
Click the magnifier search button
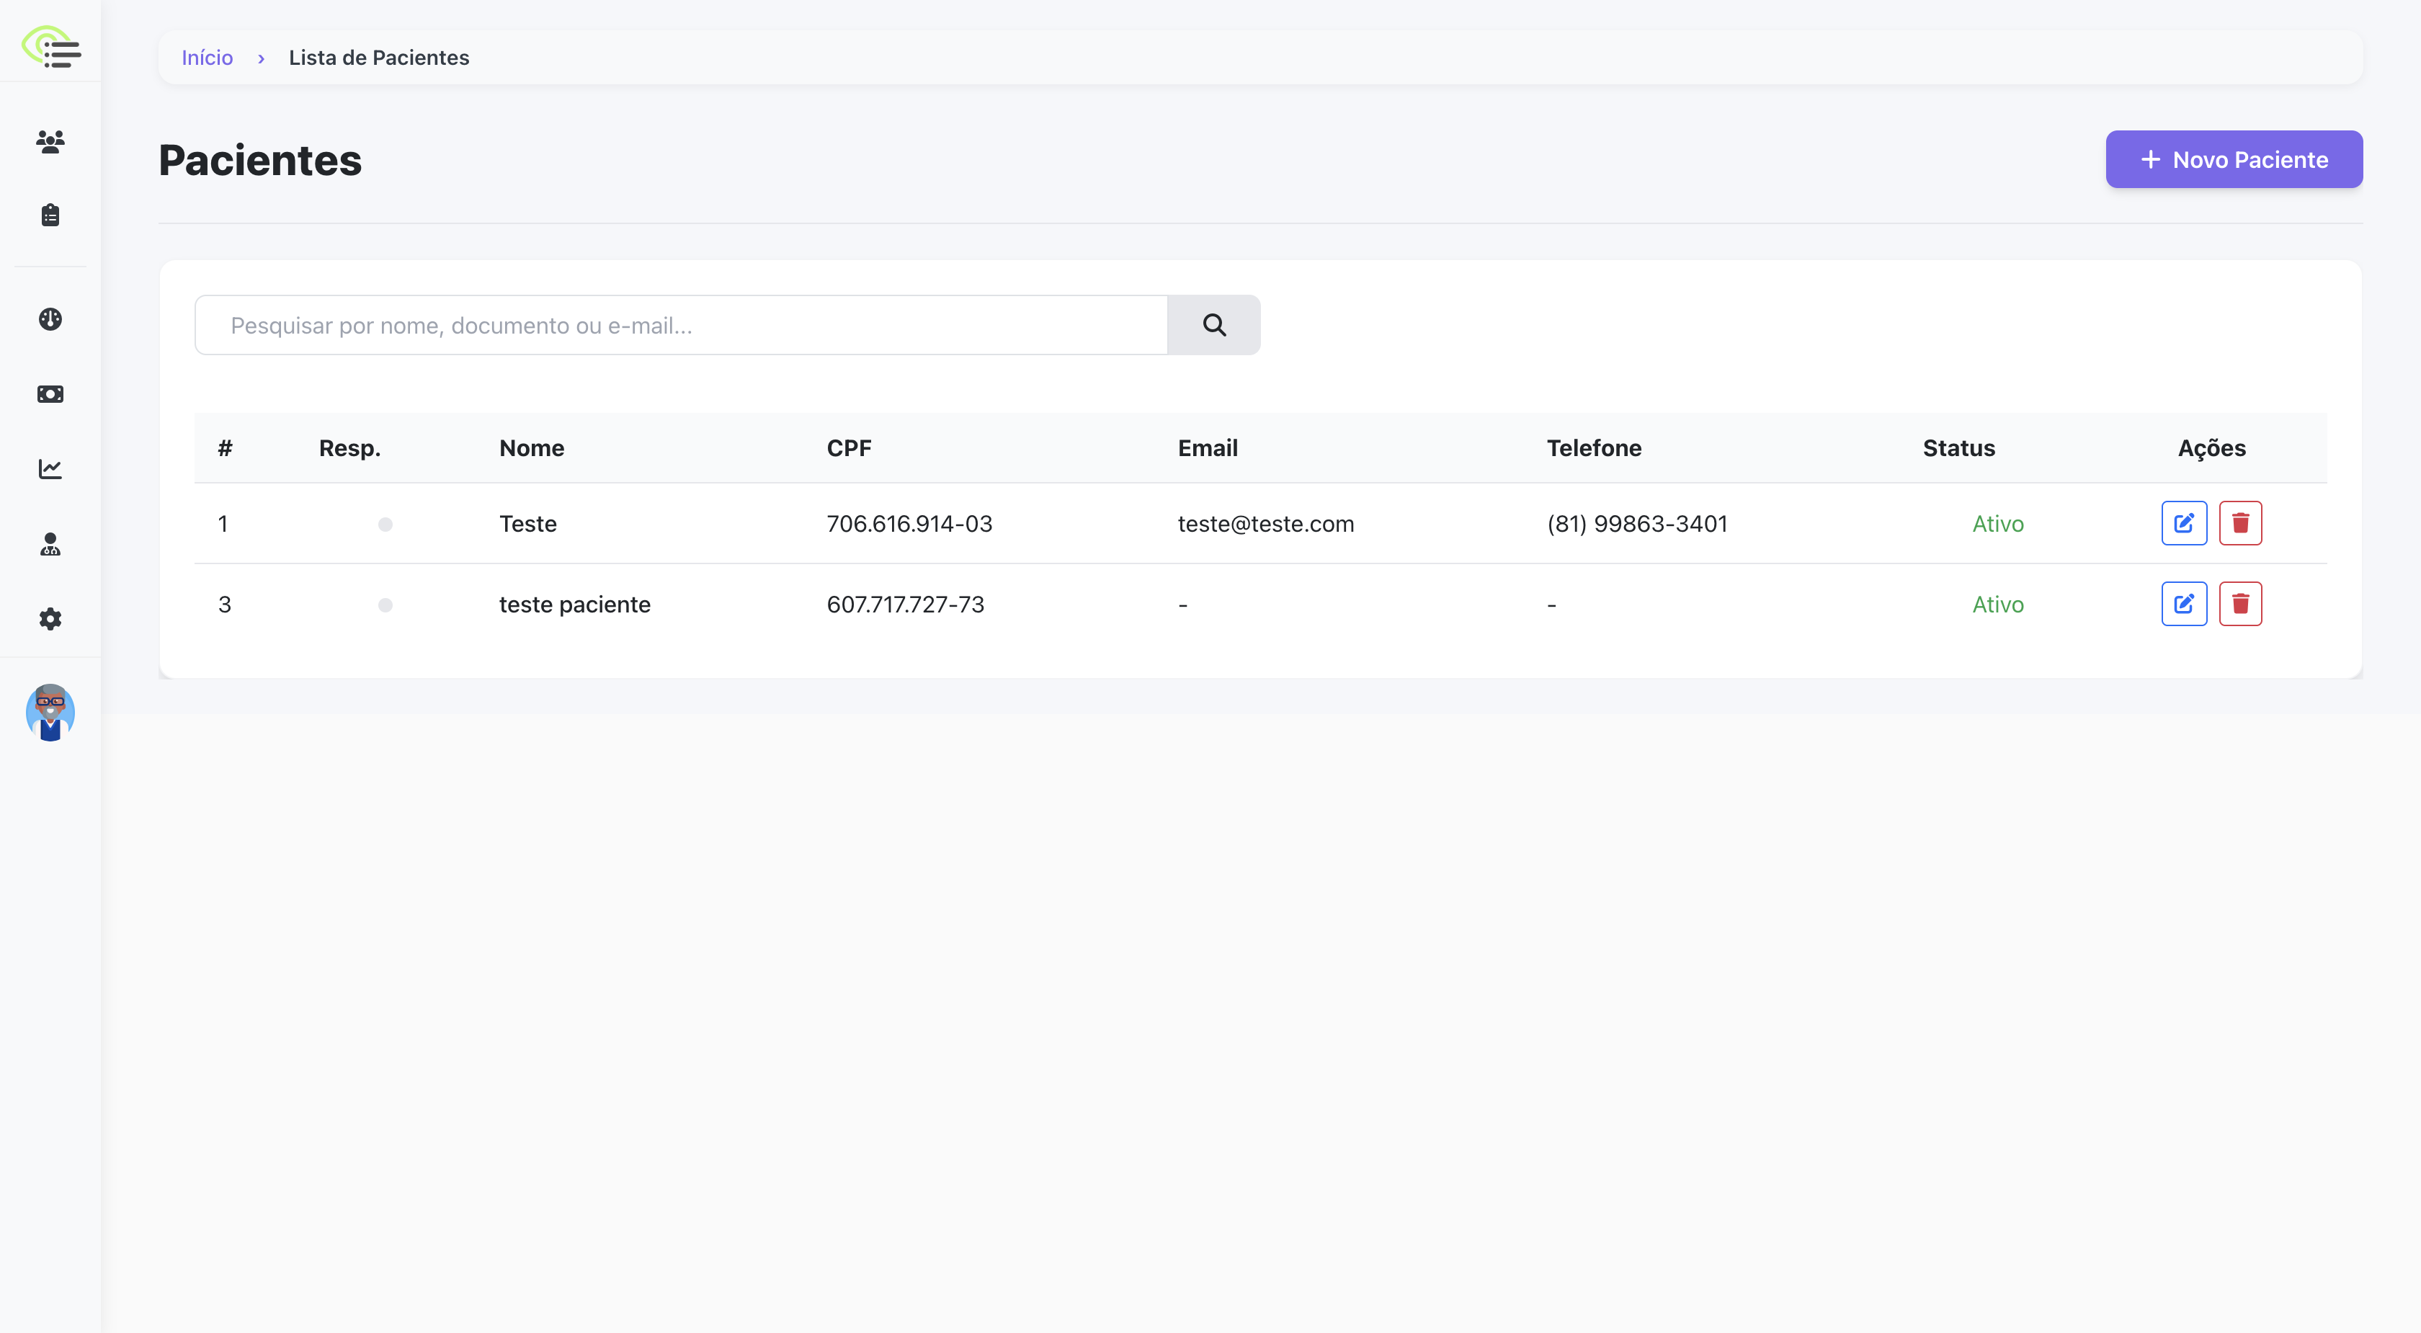click(x=1213, y=325)
